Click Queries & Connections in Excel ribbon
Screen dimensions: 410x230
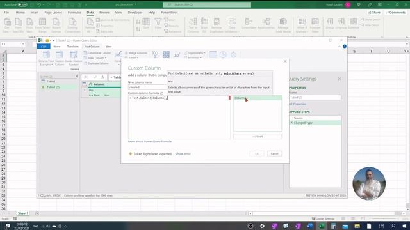click(x=113, y=20)
